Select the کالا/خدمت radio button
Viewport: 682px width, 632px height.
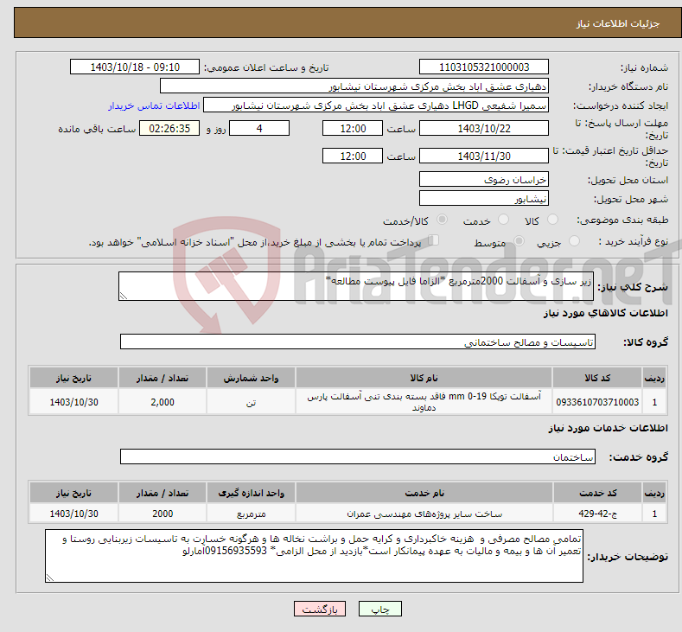pyautogui.click(x=442, y=220)
